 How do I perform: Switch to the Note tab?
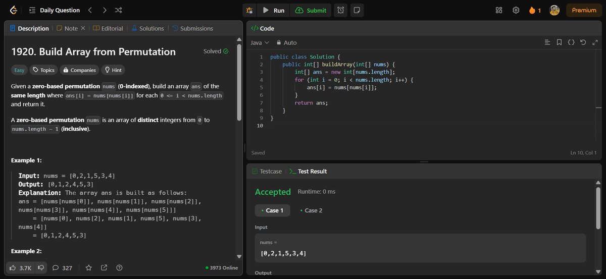[x=67, y=28]
